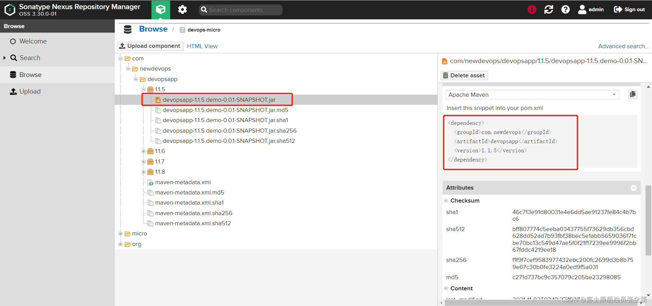Open server administration gear icon

pyautogui.click(x=182, y=9)
